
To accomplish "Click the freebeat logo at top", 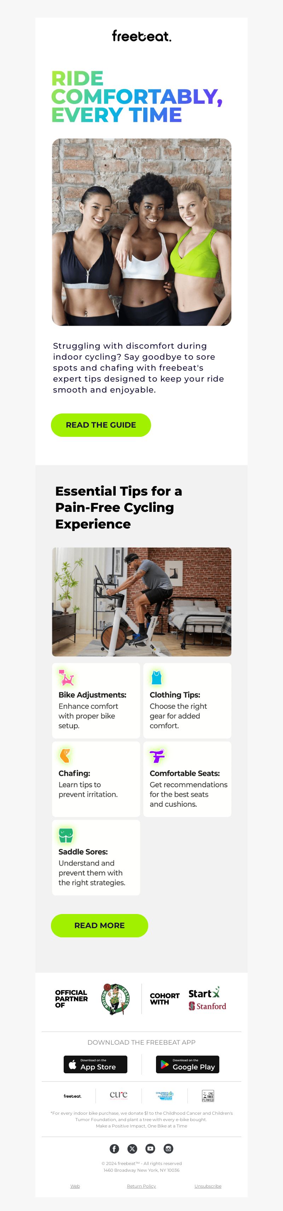I will pyautogui.click(x=141, y=36).
